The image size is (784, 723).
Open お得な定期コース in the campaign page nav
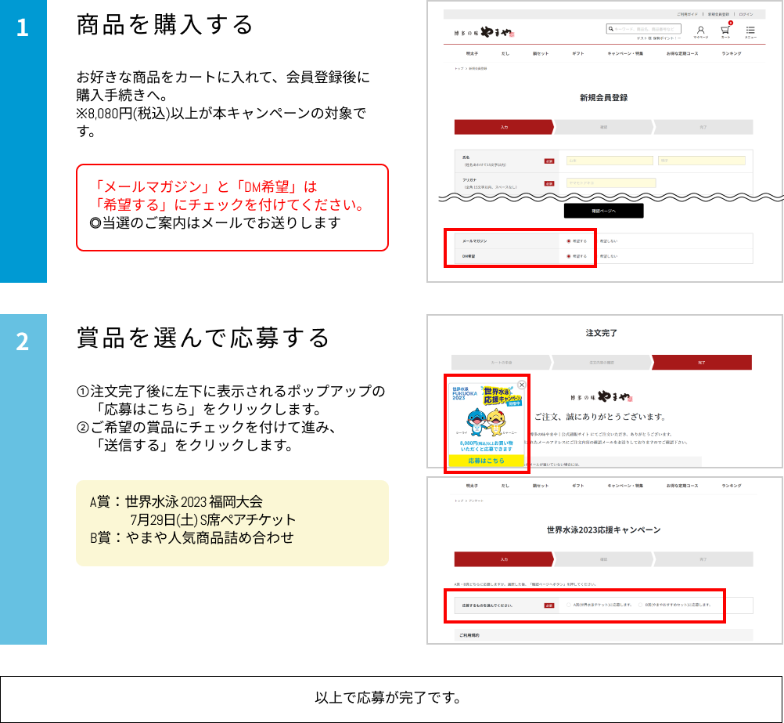pyautogui.click(x=682, y=486)
